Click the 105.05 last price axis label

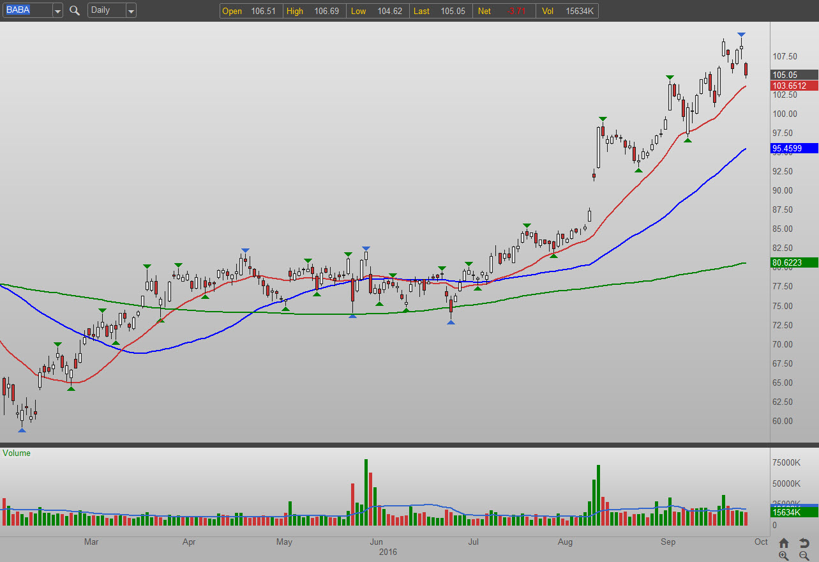tap(793, 74)
